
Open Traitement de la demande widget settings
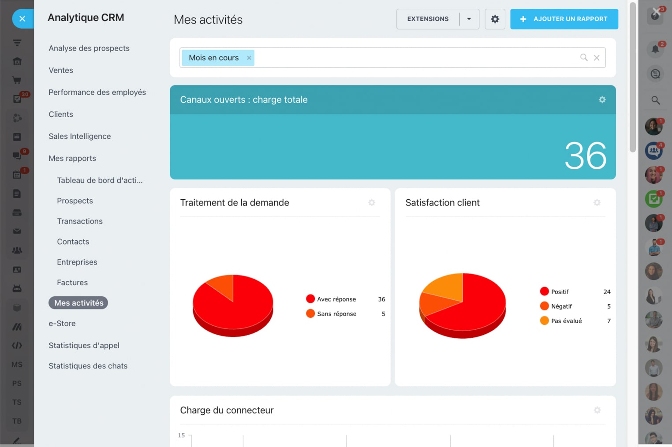click(372, 202)
